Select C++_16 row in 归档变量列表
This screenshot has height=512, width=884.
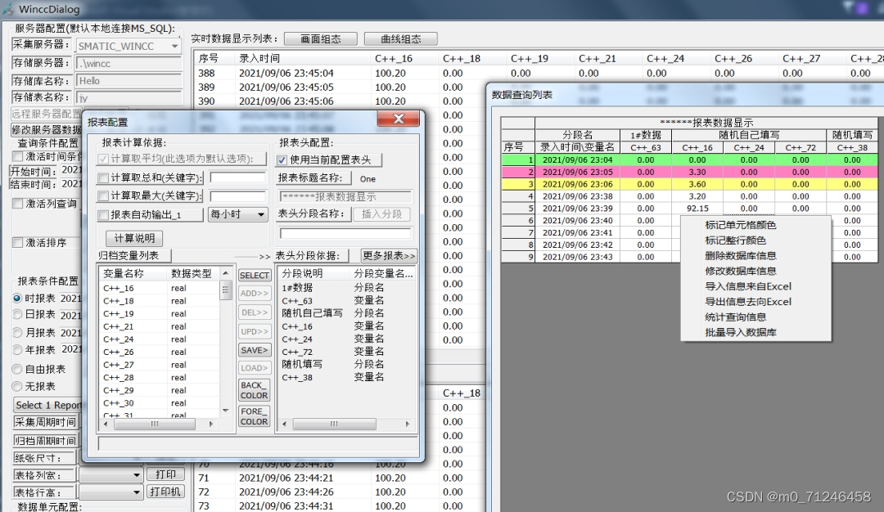[160, 289]
